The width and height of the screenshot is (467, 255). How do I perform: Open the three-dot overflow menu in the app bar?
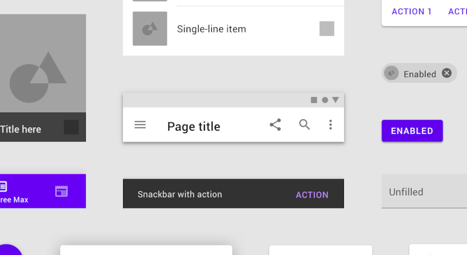tap(331, 125)
